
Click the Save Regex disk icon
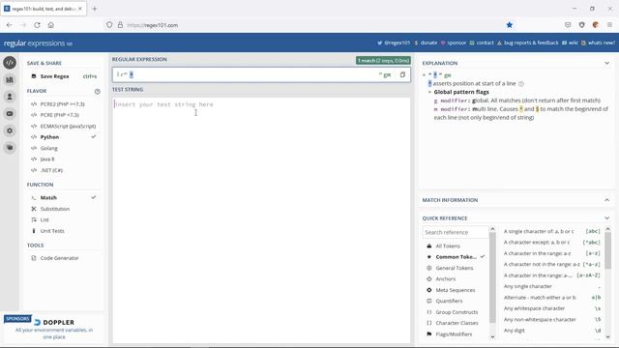tap(34, 76)
